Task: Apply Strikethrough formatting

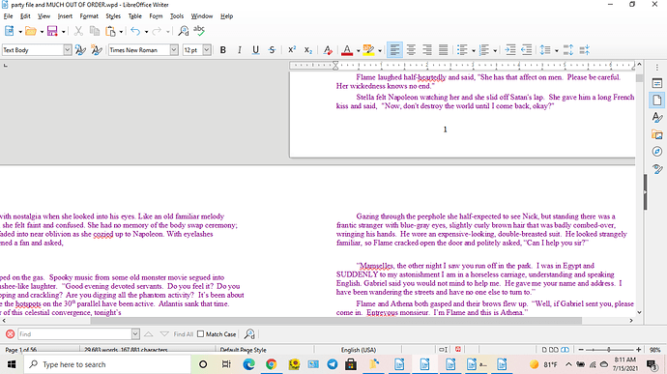Action: (272, 50)
